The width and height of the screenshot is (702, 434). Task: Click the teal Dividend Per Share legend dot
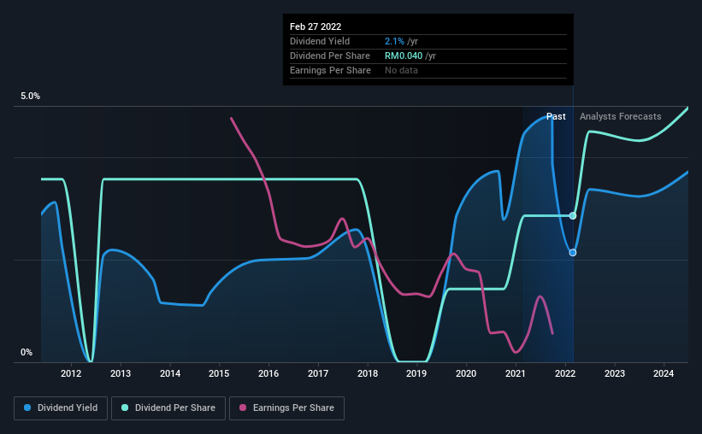[125, 408]
